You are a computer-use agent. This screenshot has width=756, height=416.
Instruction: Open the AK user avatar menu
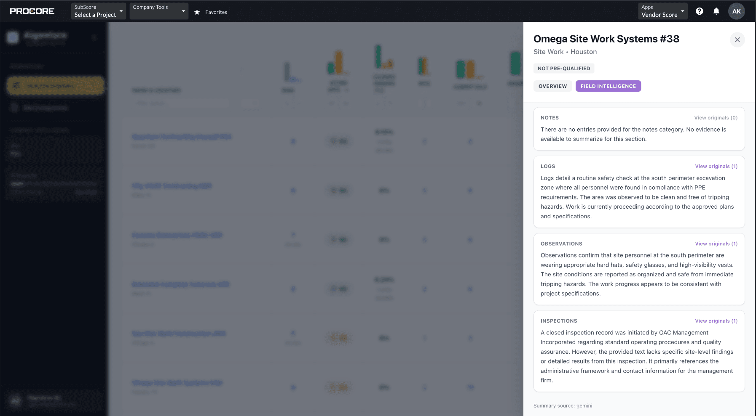pyautogui.click(x=737, y=11)
